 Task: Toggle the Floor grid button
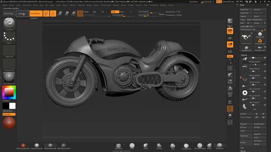click(x=230, y=38)
